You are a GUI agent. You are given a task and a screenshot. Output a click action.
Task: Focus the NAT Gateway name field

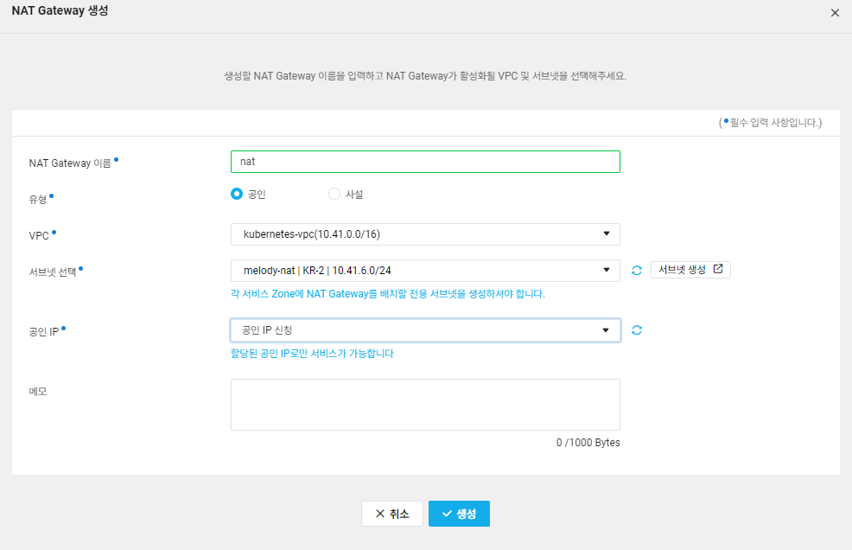pyautogui.click(x=425, y=162)
